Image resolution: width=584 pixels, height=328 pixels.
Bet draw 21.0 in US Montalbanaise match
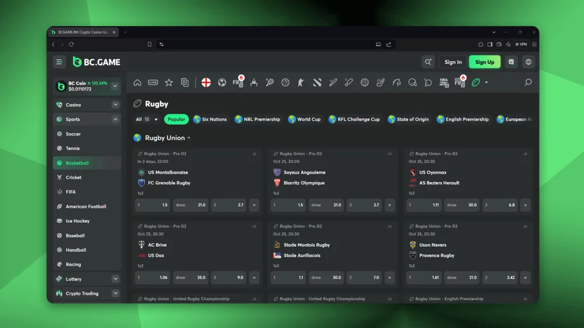pyautogui.click(x=190, y=205)
